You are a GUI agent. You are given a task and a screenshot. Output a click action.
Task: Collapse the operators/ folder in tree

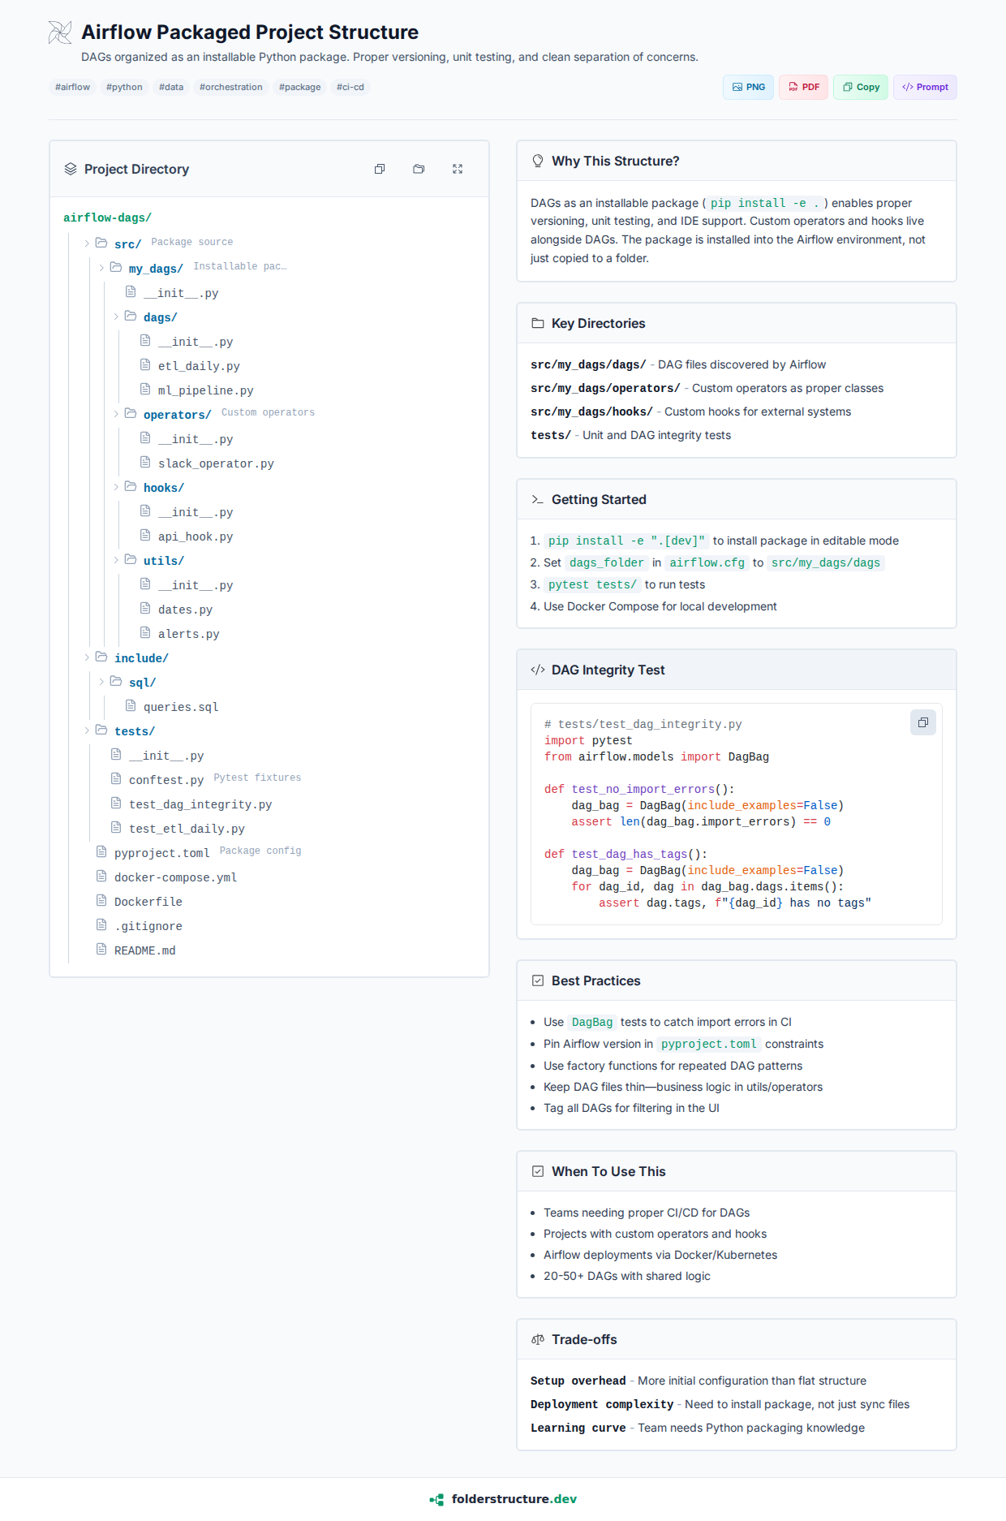[116, 414]
